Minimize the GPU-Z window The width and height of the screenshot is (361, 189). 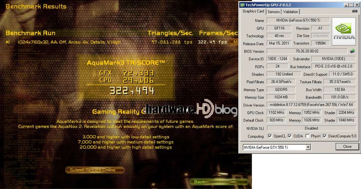(x=346, y=5)
